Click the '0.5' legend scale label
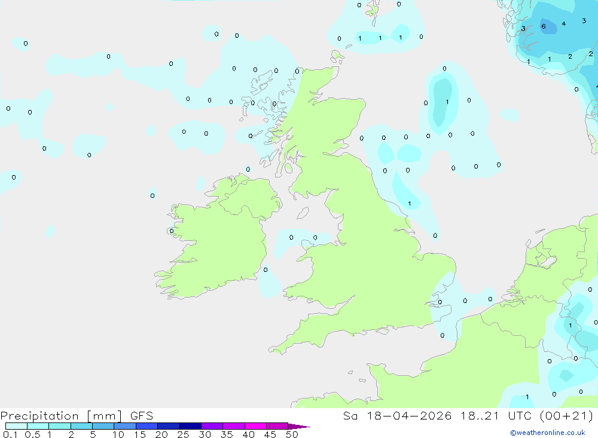Screen dimensions: 598x438 (x=32, y=434)
